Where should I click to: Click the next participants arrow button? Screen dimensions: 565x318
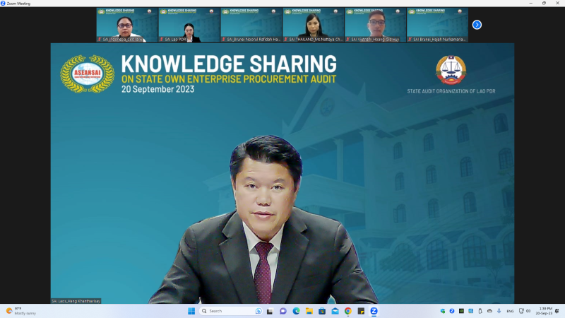[477, 25]
